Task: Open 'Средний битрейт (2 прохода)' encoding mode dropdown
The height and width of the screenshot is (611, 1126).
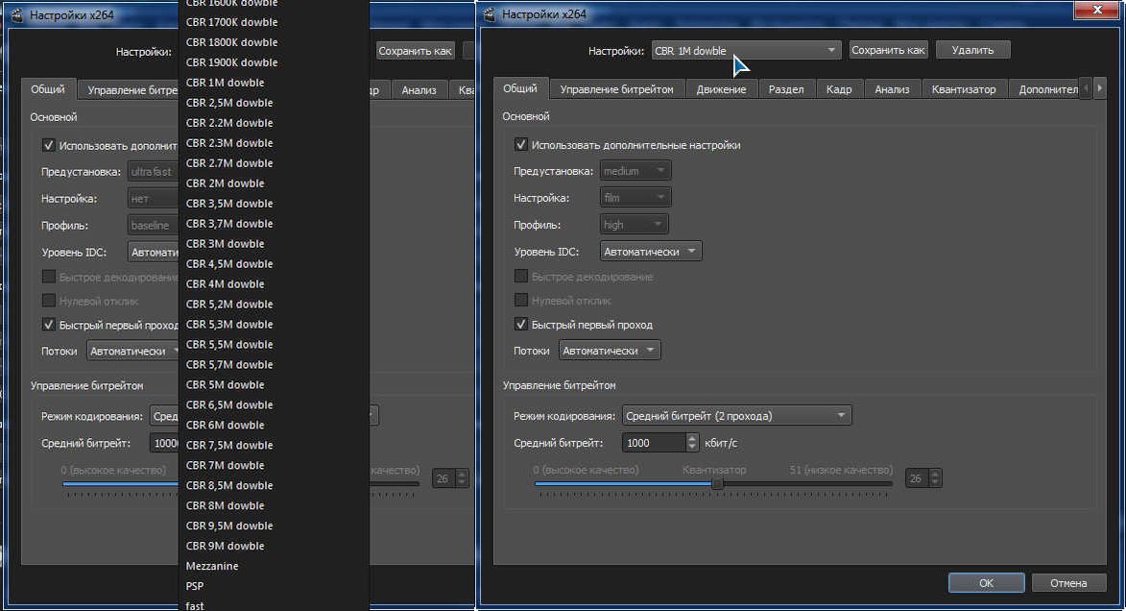Action: pos(737,415)
